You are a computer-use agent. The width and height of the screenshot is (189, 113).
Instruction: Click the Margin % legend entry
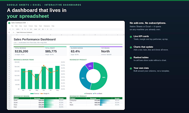coord(45,93)
